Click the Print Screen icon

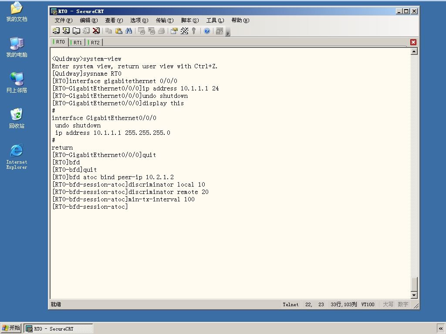click(142, 31)
